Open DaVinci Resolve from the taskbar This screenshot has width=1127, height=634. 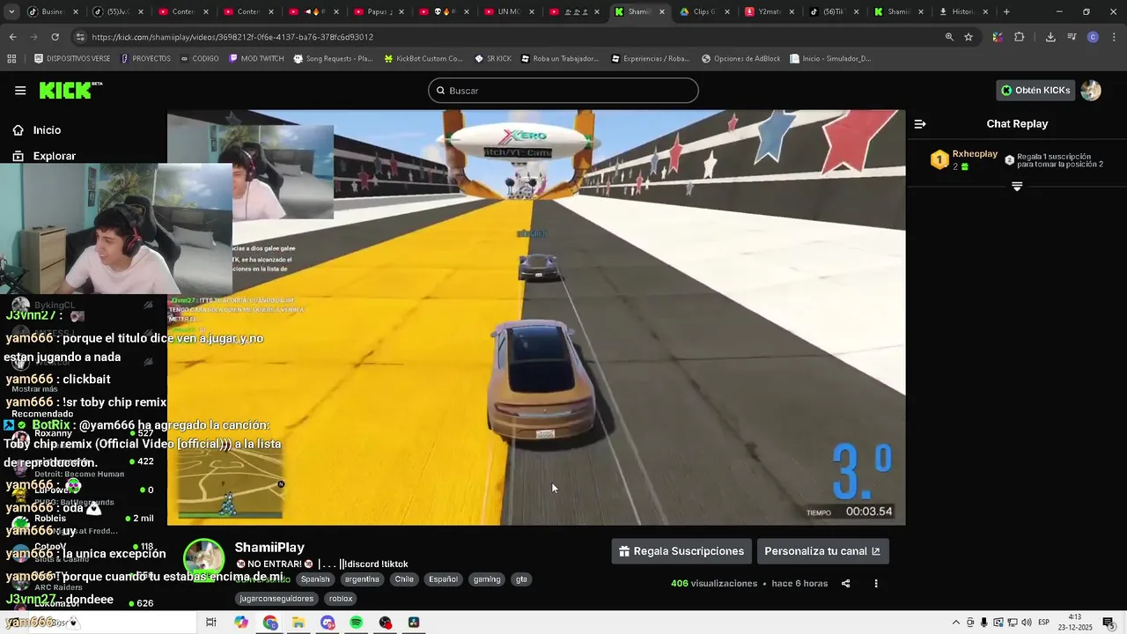point(414,623)
